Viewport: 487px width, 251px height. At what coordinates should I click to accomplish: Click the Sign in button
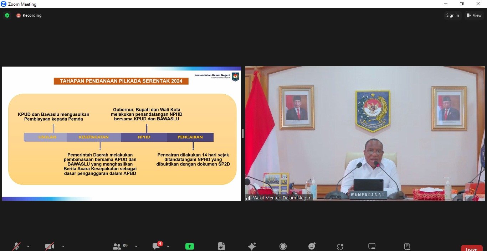(452, 15)
